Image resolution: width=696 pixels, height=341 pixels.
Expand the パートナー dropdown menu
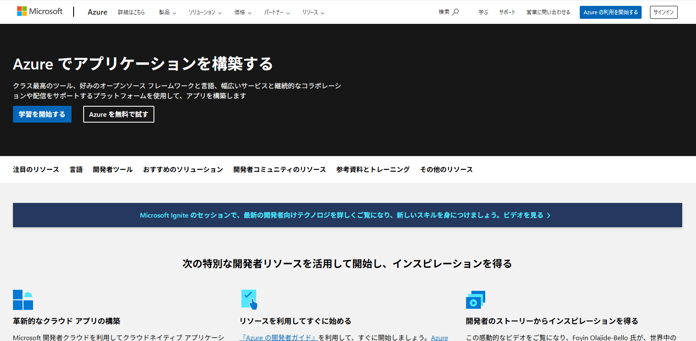[277, 12]
